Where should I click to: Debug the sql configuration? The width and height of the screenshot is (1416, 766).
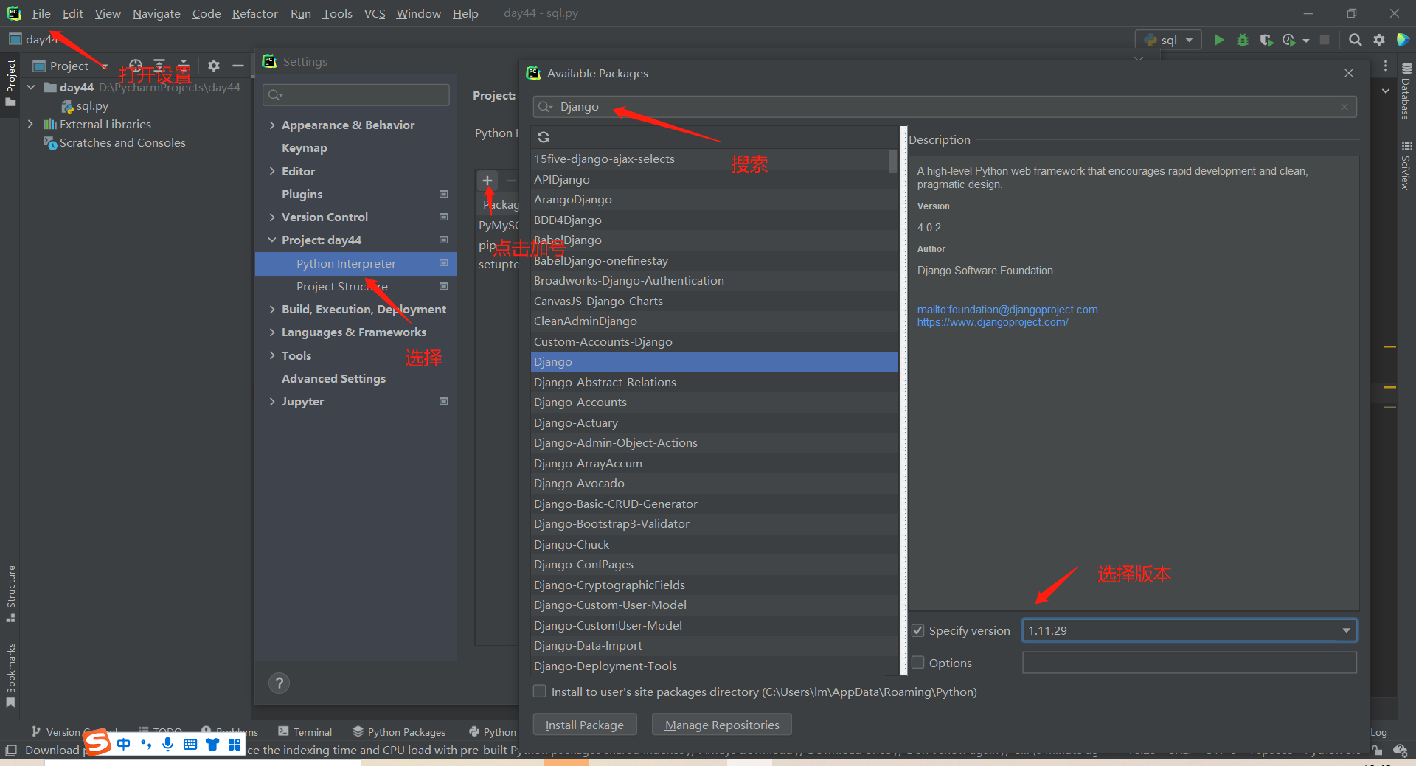point(1243,40)
